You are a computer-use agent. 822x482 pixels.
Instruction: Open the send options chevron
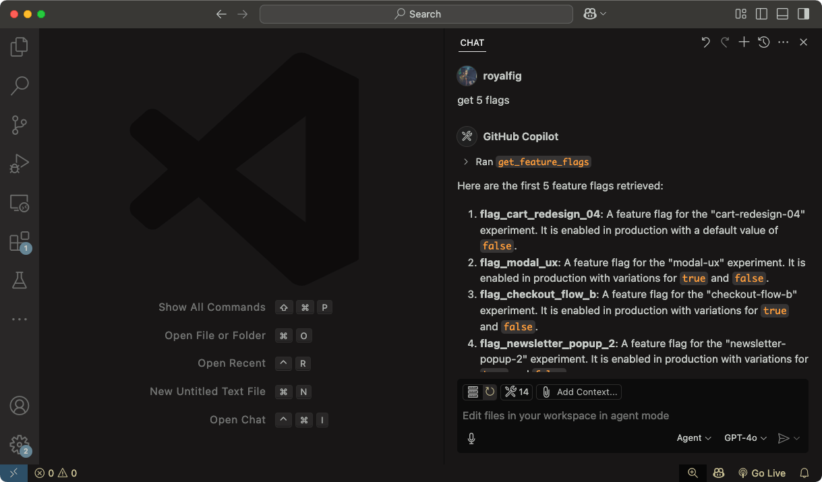[x=797, y=438]
